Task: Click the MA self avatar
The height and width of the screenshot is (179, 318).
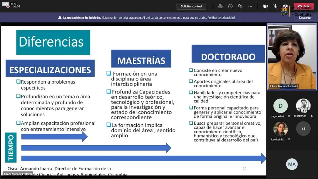Action: coord(292,164)
